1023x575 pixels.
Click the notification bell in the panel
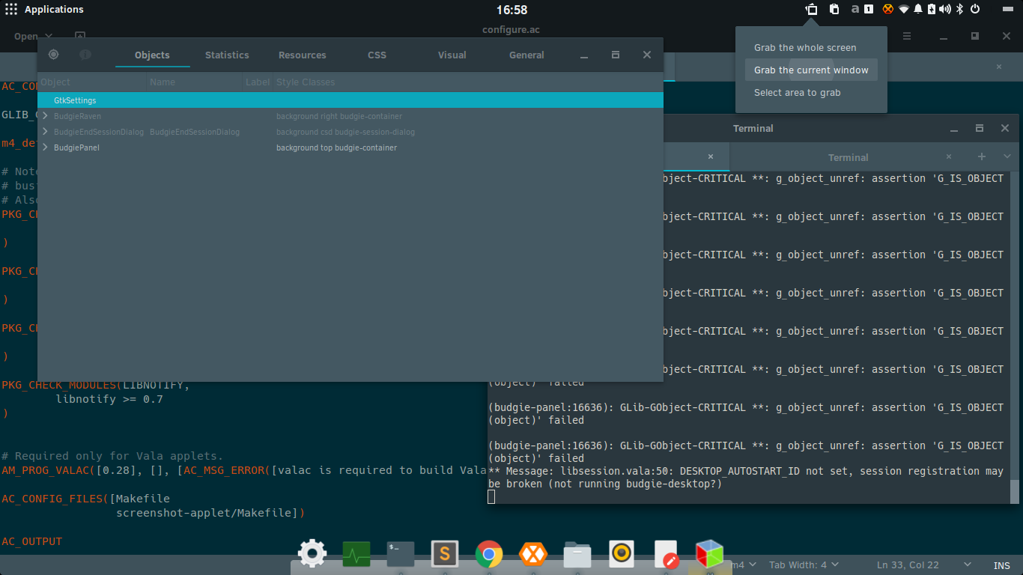918,10
